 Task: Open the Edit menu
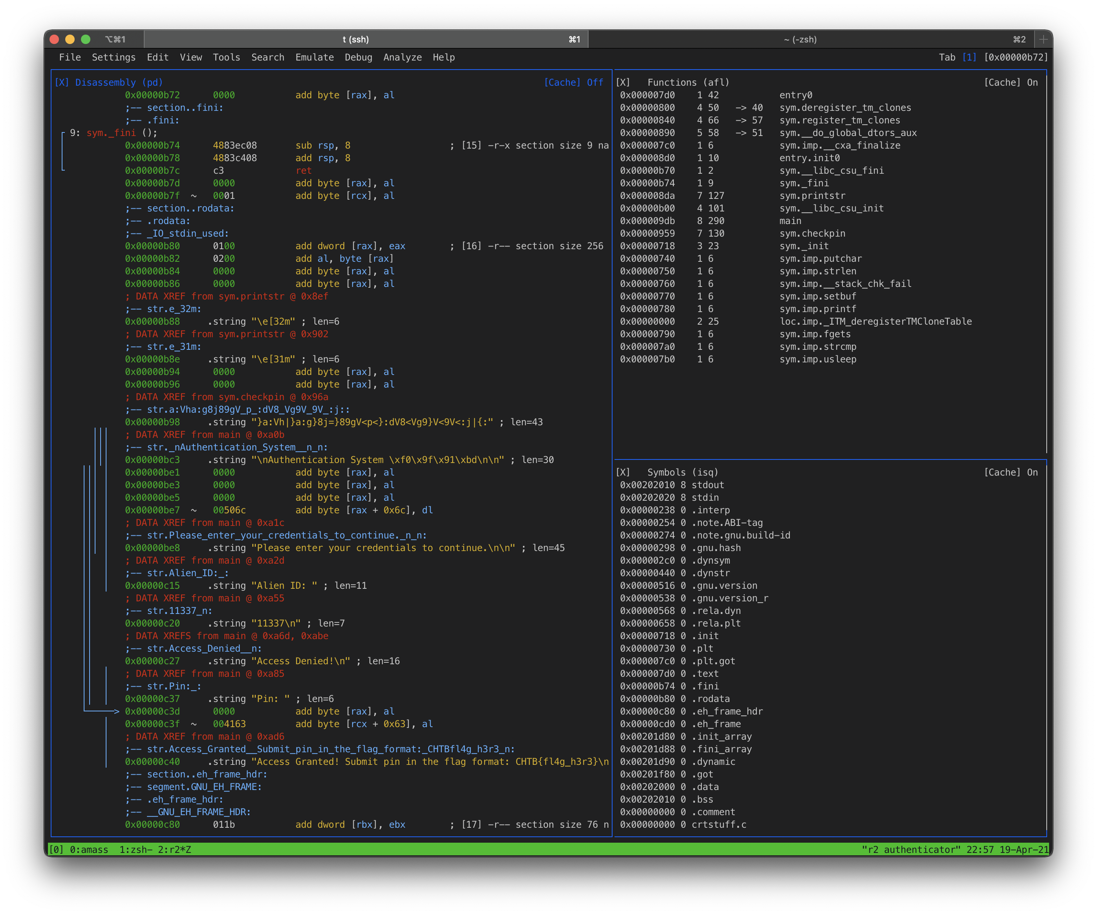157,57
